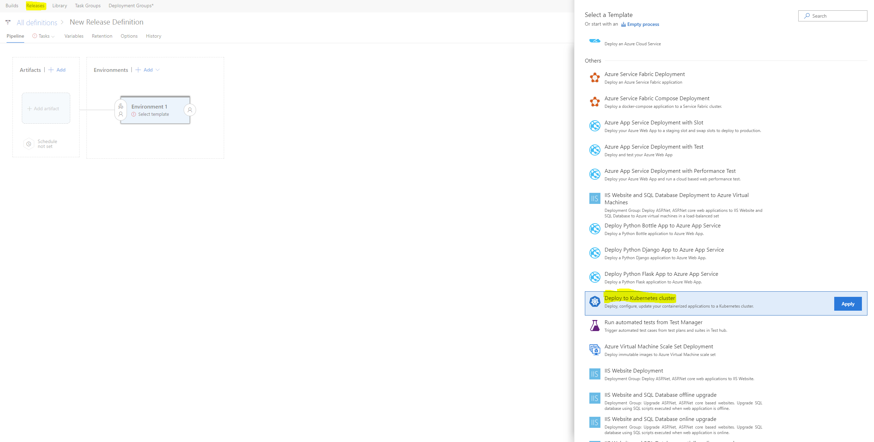Click the New Release Definition title

pos(107,22)
